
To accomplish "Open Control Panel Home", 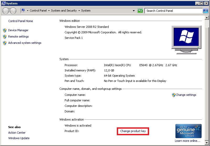I will (20, 21).
